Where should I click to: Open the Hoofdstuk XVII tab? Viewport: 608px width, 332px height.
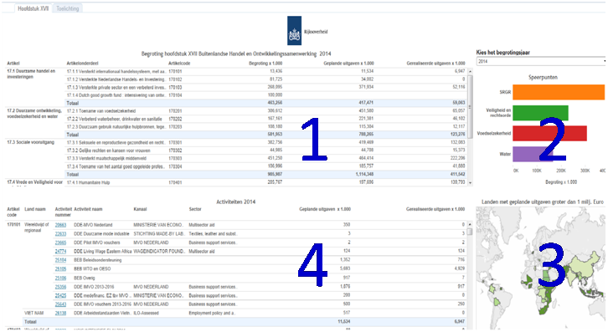33,8
